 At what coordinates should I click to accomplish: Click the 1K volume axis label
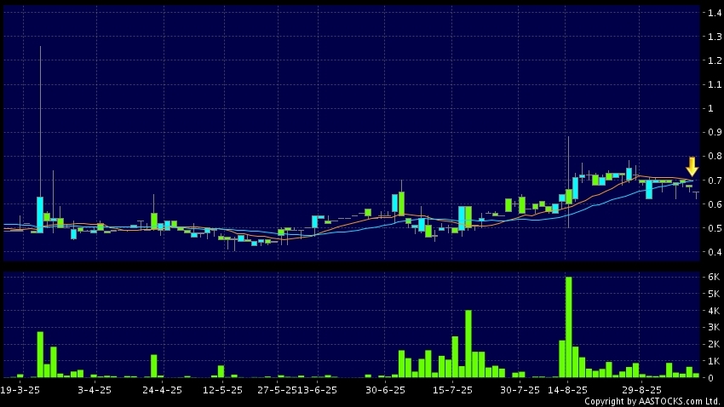pos(714,361)
